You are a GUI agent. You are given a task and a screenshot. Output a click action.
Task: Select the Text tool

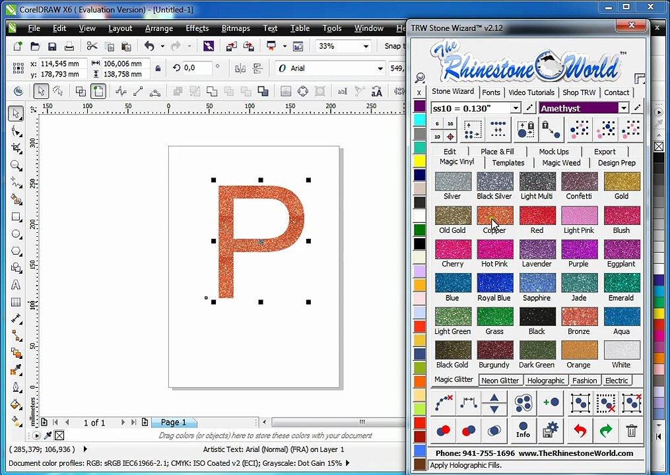[x=16, y=285]
